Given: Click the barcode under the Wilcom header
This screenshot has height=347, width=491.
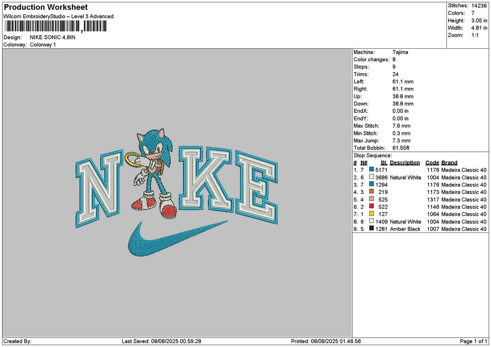Looking at the screenshot, I should pos(56,27).
